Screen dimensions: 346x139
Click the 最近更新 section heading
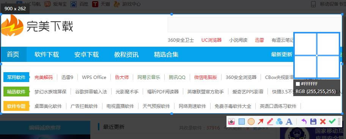(114, 127)
